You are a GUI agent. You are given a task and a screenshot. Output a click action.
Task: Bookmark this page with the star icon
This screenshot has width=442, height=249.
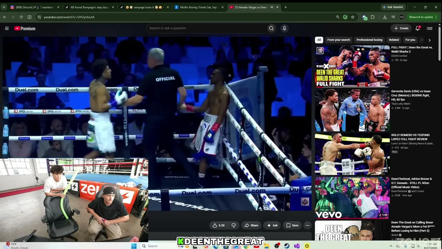353,17
